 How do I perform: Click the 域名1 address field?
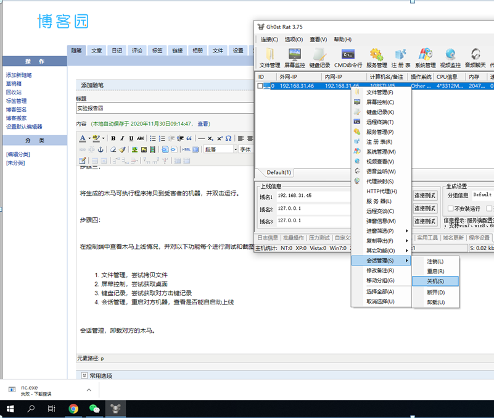tap(313, 196)
